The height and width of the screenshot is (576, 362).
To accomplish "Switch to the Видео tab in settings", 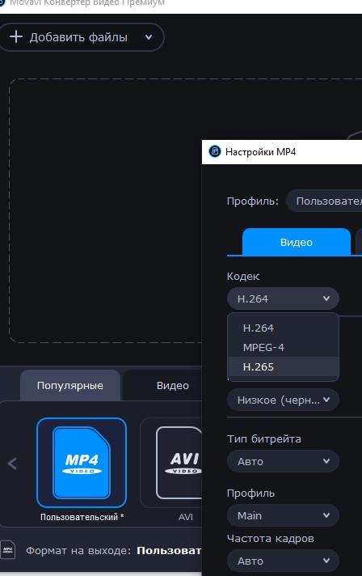I will click(297, 242).
